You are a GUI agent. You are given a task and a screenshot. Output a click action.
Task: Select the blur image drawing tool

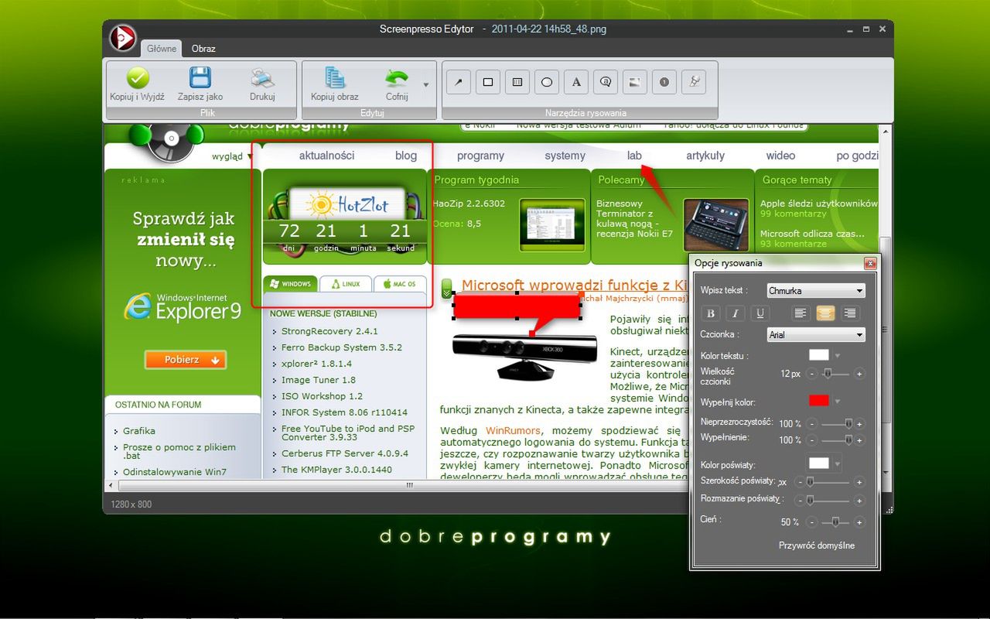(x=634, y=81)
